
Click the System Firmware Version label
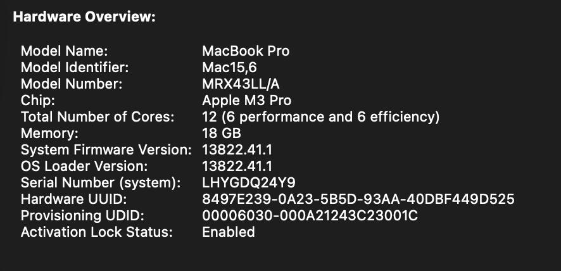(x=106, y=150)
